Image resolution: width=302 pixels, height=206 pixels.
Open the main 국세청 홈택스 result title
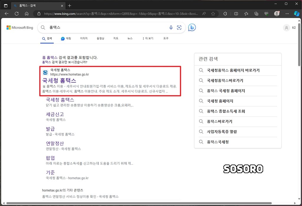pos(59,80)
